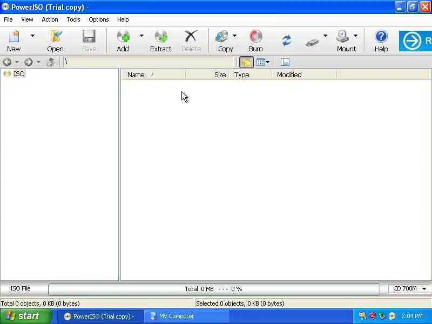Expand the Forward history dropdown arrow
Viewport: 432px width, 324px height.
coord(38,62)
